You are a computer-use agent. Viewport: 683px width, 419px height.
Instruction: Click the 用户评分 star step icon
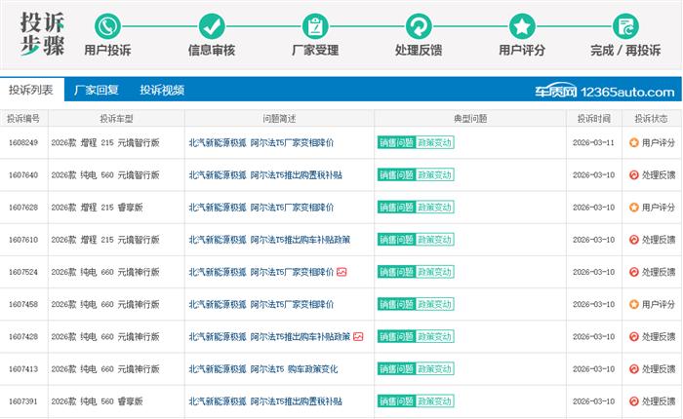pos(522,26)
